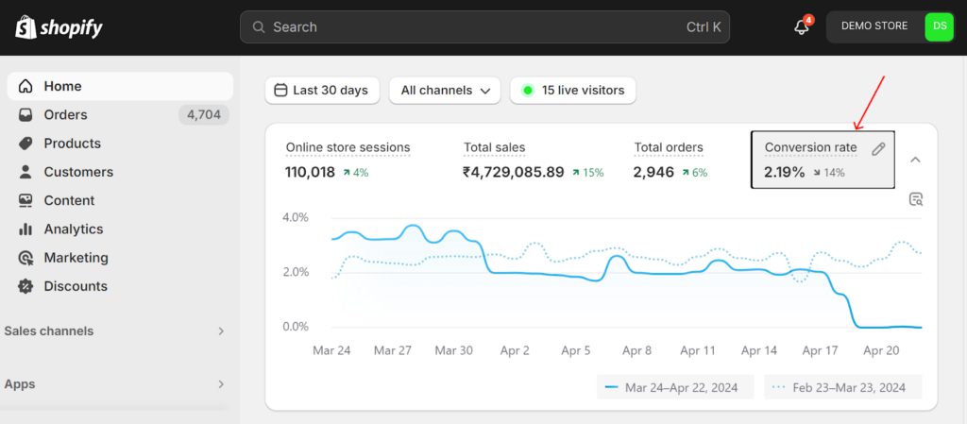Open the Customers menu item
This screenshot has width=967, height=424.
pyautogui.click(x=77, y=172)
